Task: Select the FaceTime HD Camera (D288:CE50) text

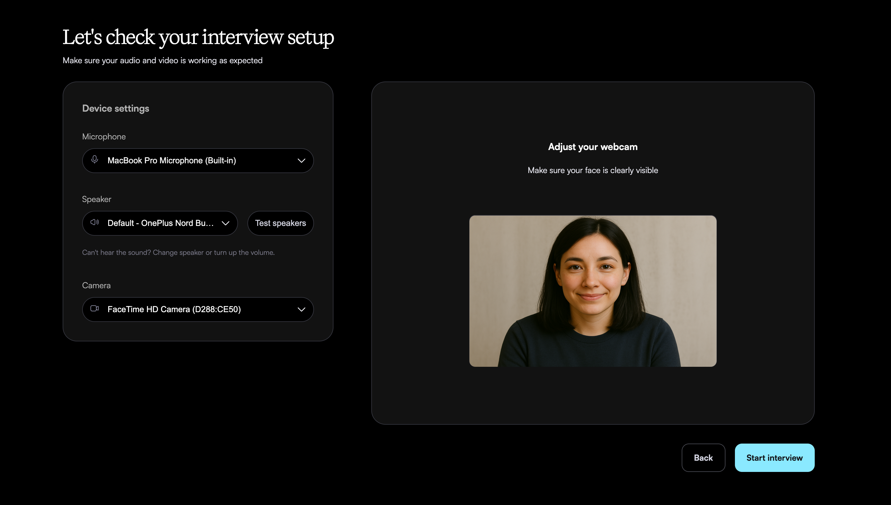Action: click(174, 309)
